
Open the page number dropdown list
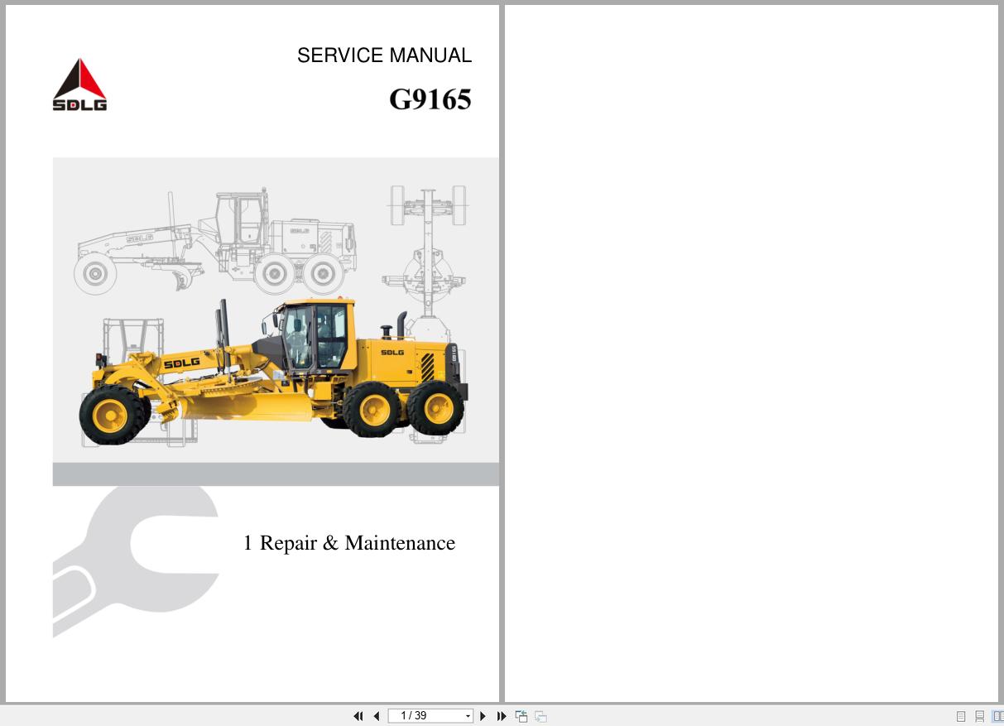[x=468, y=715]
